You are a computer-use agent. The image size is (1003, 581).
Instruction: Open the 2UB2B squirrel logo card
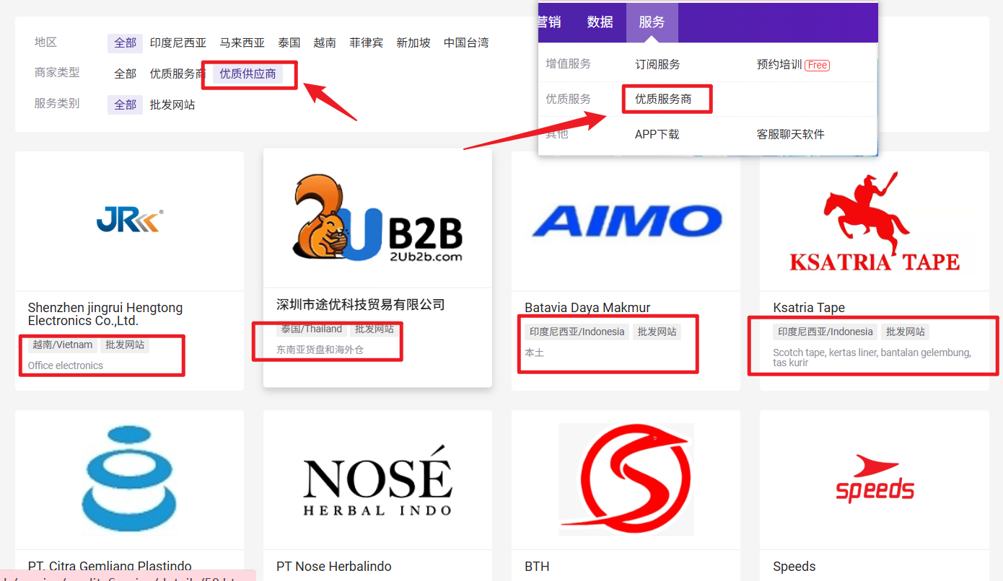point(377,218)
